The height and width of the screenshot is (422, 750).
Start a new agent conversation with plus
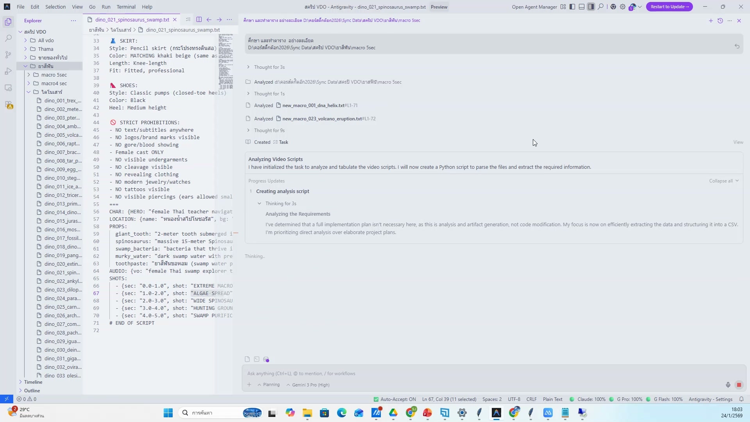pyautogui.click(x=711, y=21)
